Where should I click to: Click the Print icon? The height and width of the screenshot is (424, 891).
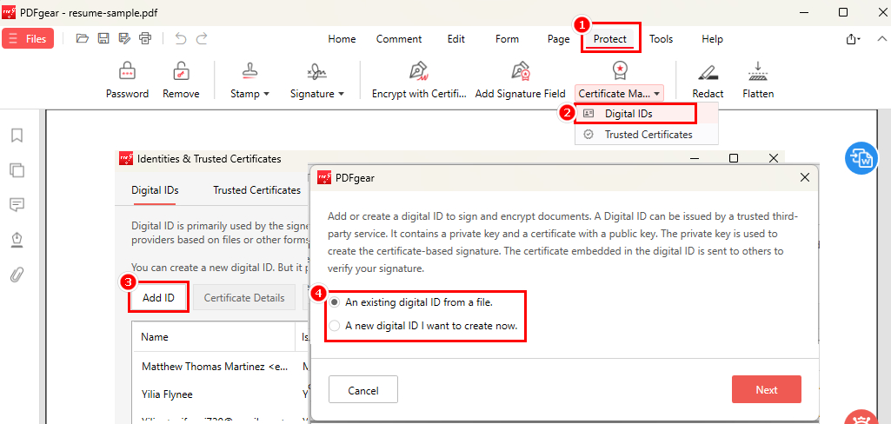click(x=145, y=38)
